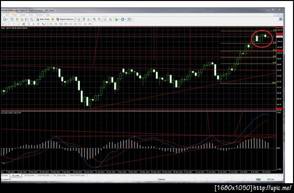Switch timeframe to H4
294x193 pixels.
click(75, 24)
